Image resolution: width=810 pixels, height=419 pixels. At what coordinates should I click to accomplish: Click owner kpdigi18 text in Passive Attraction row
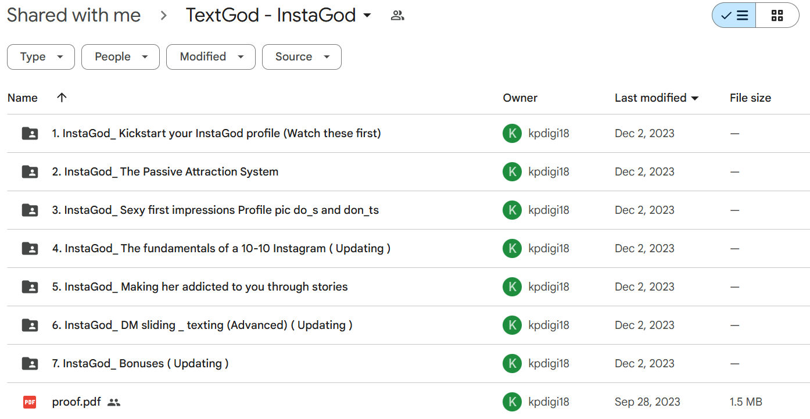coord(549,172)
